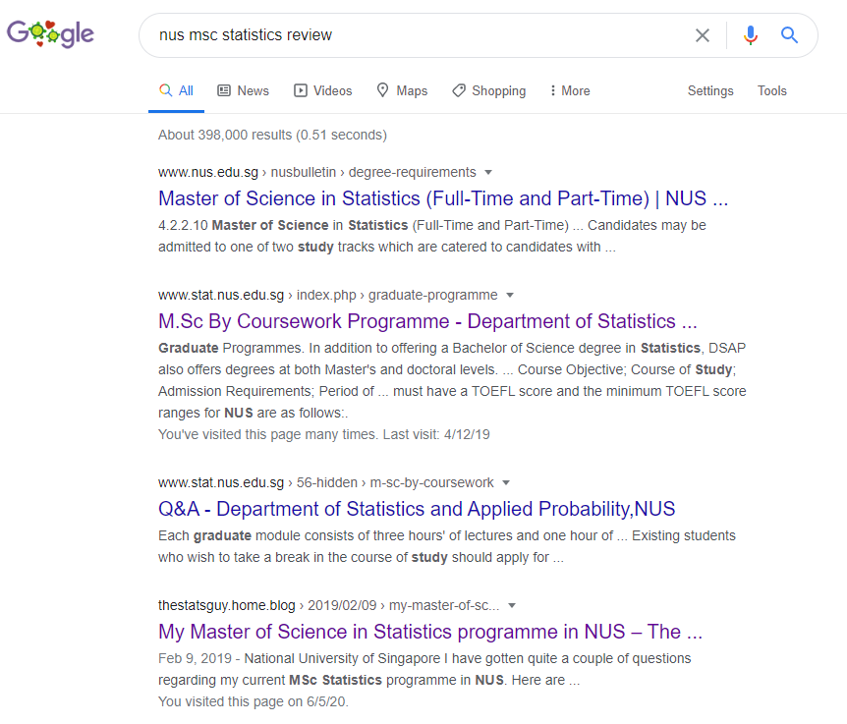Open search Tools
The image size is (847, 724).
coord(772,90)
